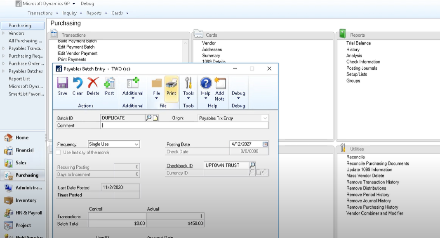Image resolution: width=440 pixels, height=238 pixels.
Task: Post the batch with the Post icon
Action: 109,87
